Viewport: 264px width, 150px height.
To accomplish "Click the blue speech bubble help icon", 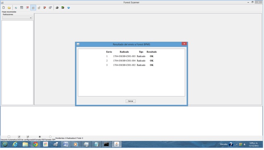I will point(69,8).
